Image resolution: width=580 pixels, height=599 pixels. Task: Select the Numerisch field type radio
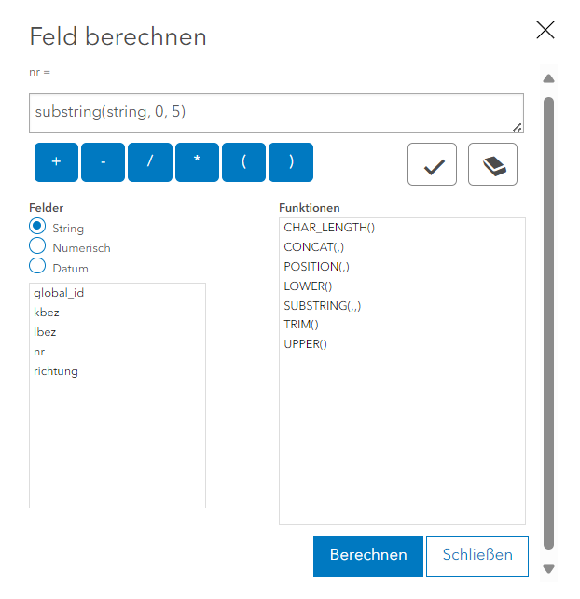37,245
